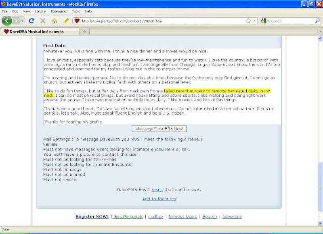Click the scrollbar up arrow
Screen dimensions: 323x234
(320, 39)
